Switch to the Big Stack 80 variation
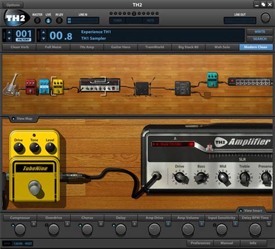The width and height of the screenshot is (275, 249). click(189, 47)
